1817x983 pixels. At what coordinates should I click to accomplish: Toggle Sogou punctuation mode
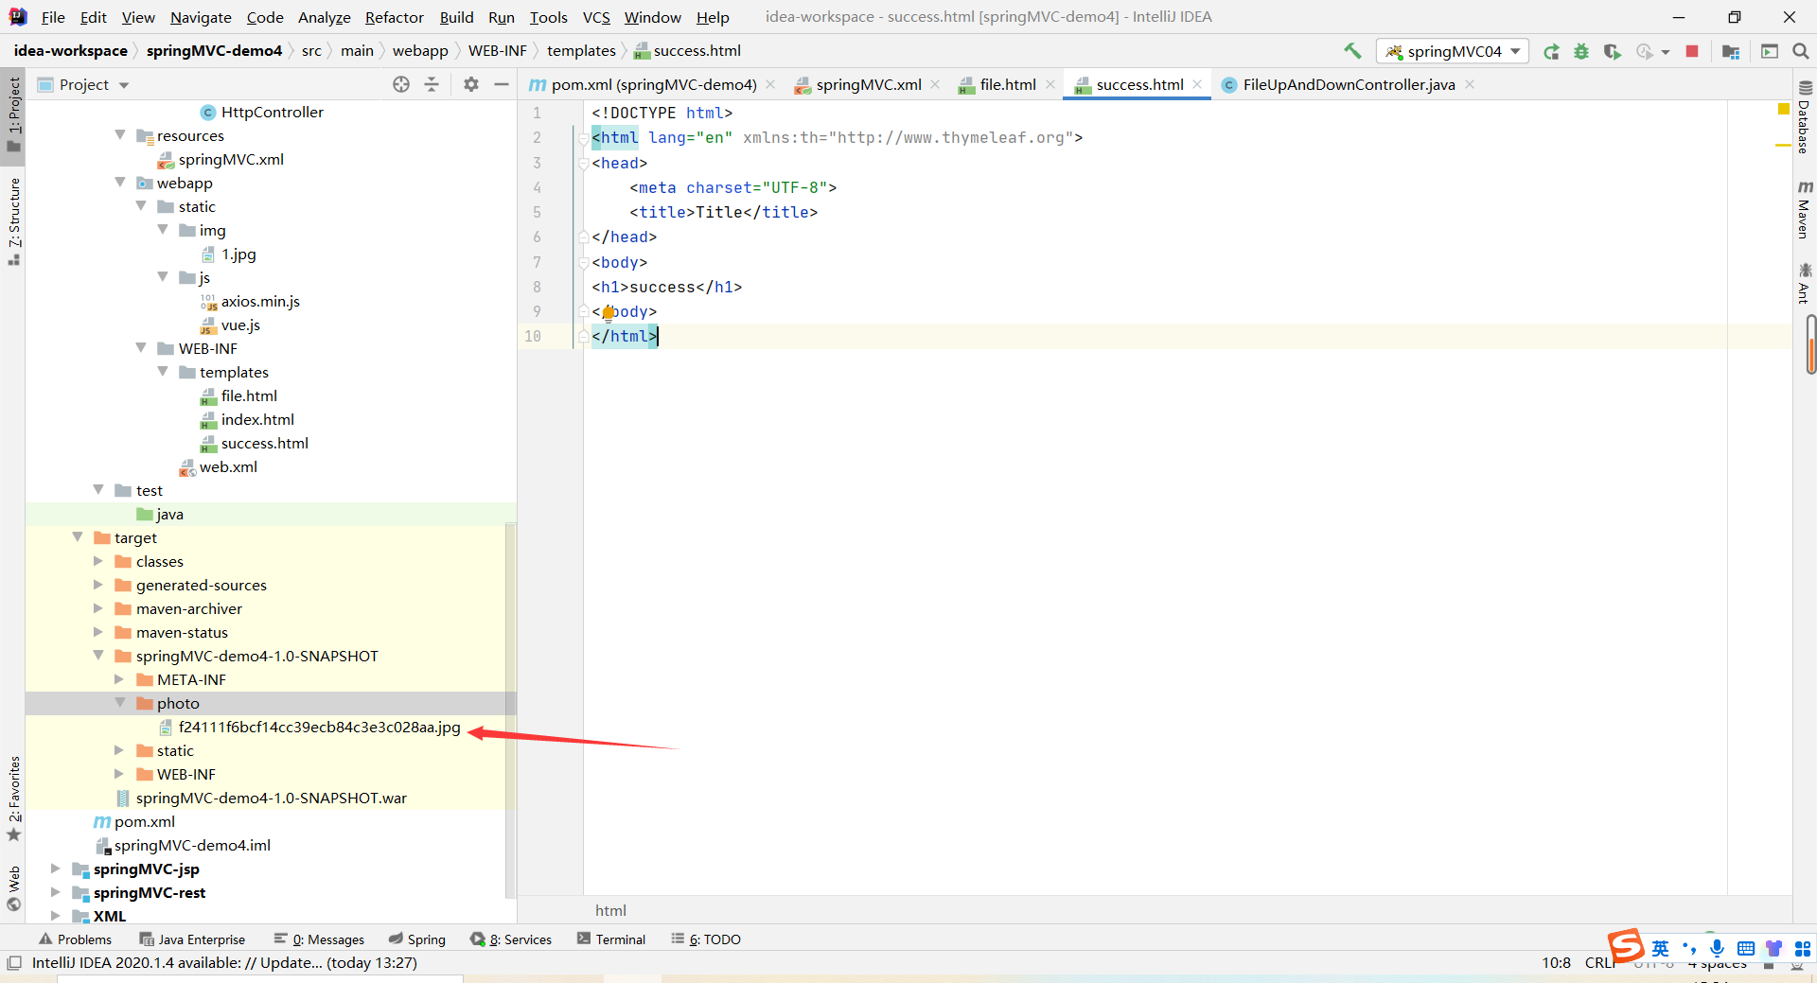(1688, 948)
